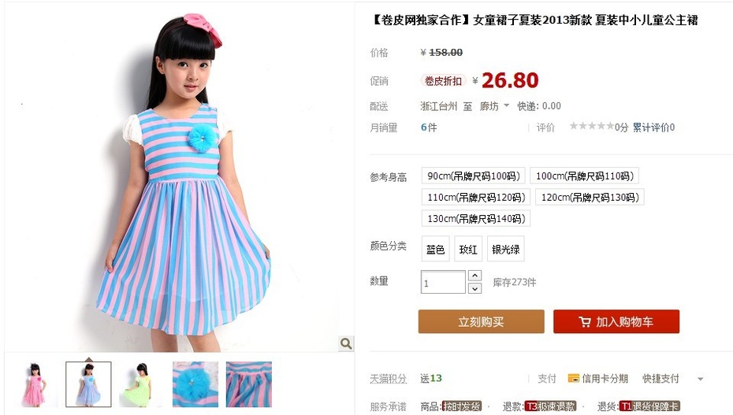
Task: Decrease quantity with the down arrow
Action: click(474, 288)
